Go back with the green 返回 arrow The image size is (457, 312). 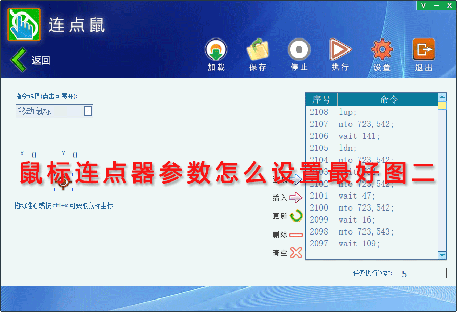19,60
